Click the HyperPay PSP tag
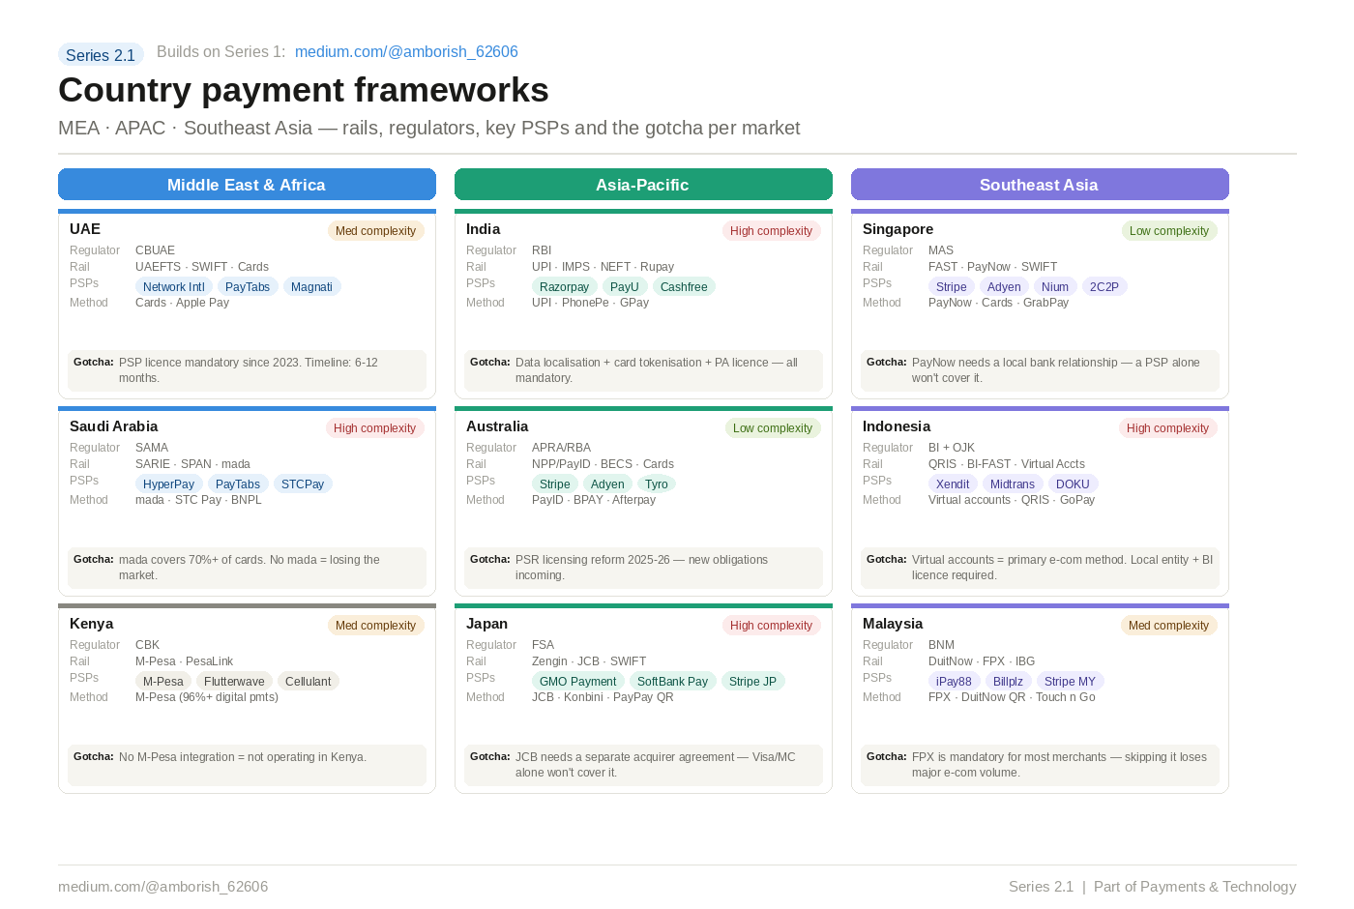 pos(168,484)
